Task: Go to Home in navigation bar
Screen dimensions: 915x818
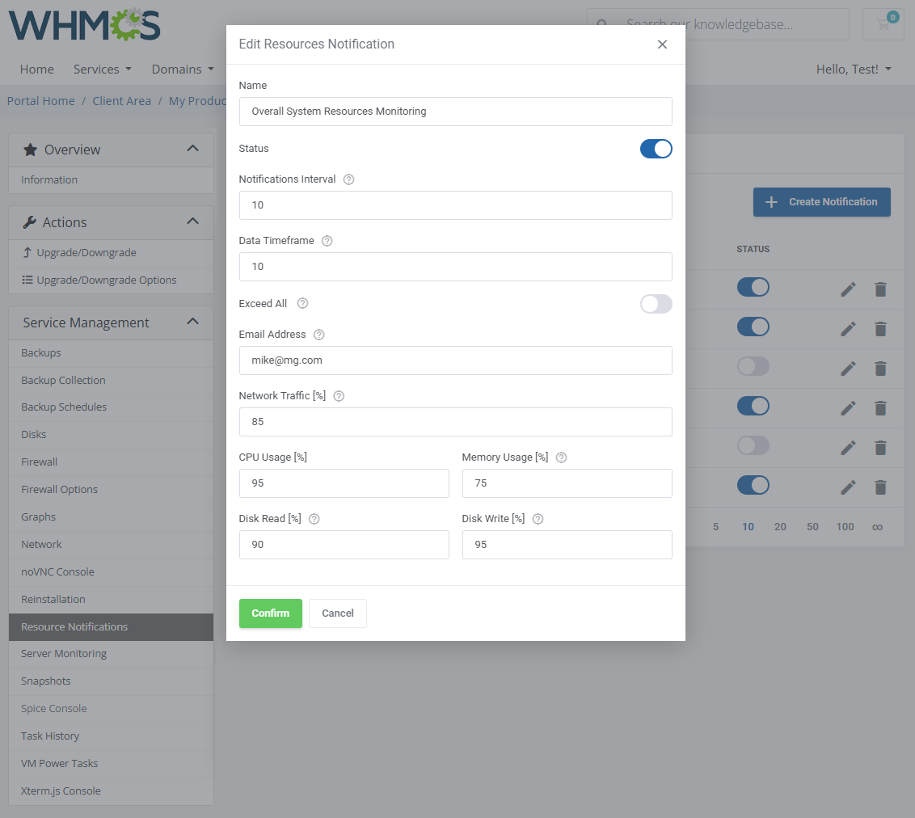Action: tap(36, 70)
